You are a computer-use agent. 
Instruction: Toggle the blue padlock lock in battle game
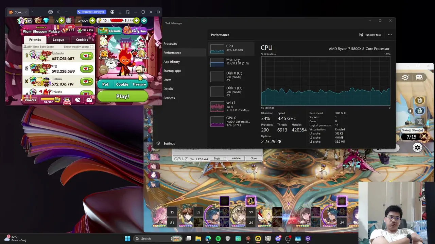pyautogui.click(x=419, y=111)
